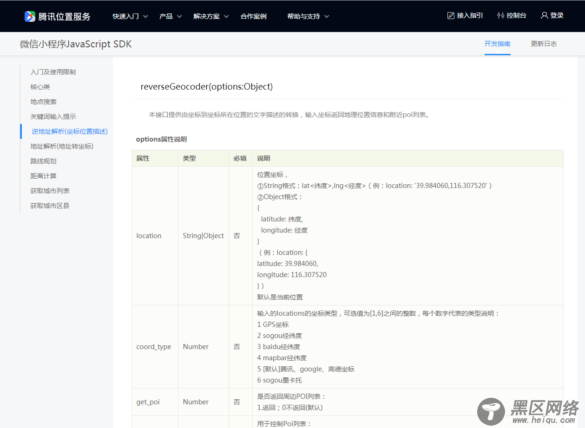Click the reverseGeocoder(options:Object) heading
Viewport: 585px width, 428px height.
coord(207,87)
